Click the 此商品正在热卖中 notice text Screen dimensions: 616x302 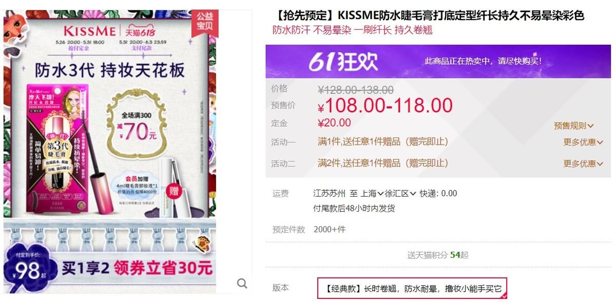click(x=483, y=61)
